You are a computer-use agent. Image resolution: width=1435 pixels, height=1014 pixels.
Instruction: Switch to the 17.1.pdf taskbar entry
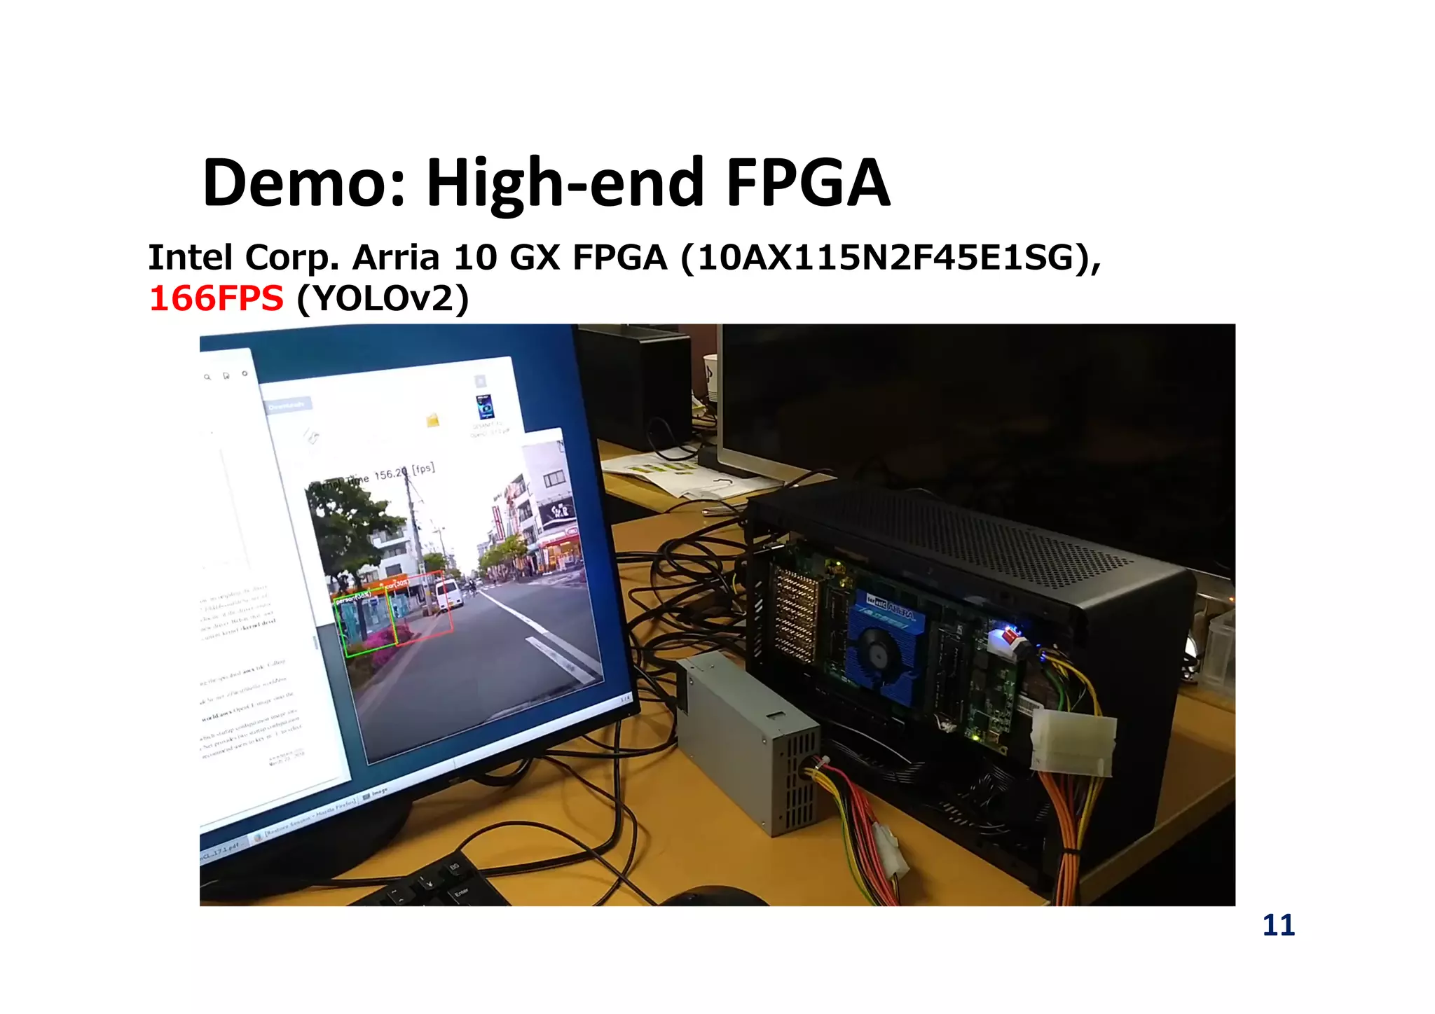pos(222,850)
